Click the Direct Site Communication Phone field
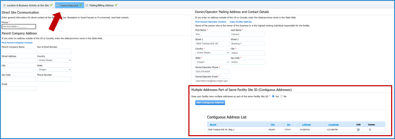Screen dimensions: 395x139 click(x=19, y=27)
